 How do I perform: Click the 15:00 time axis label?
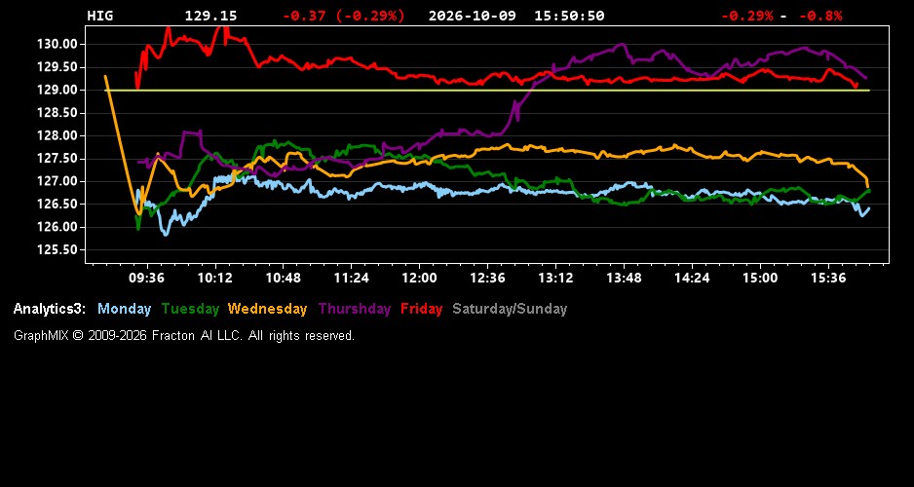click(760, 278)
